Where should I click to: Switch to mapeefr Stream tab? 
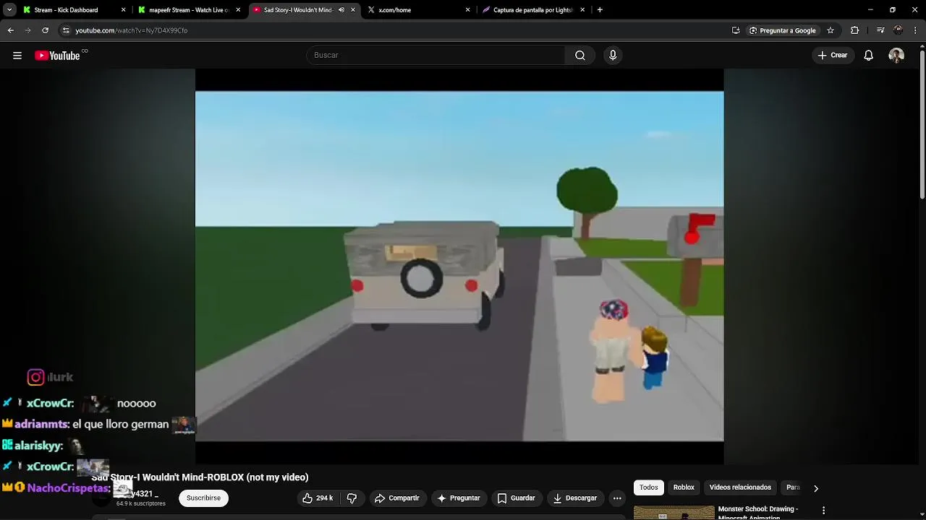pyautogui.click(x=188, y=10)
